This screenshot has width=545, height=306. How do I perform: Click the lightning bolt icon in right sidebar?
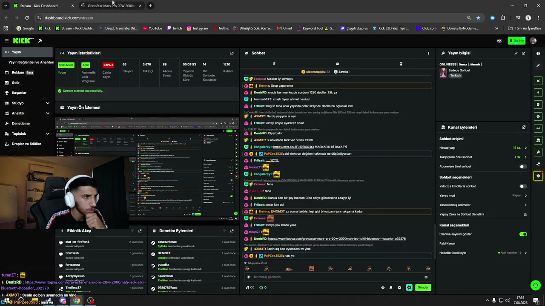click(x=538, y=93)
